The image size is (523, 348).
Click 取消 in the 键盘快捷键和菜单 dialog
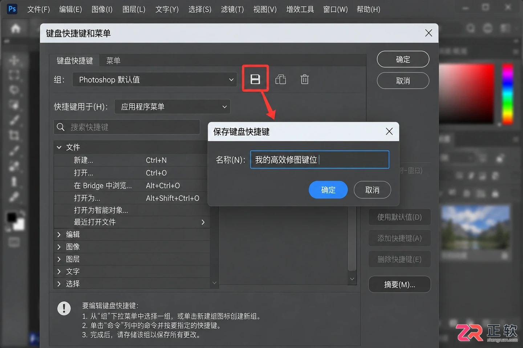[403, 80]
